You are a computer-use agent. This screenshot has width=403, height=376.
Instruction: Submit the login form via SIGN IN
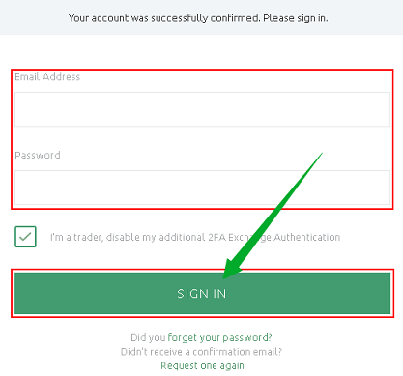point(202,293)
